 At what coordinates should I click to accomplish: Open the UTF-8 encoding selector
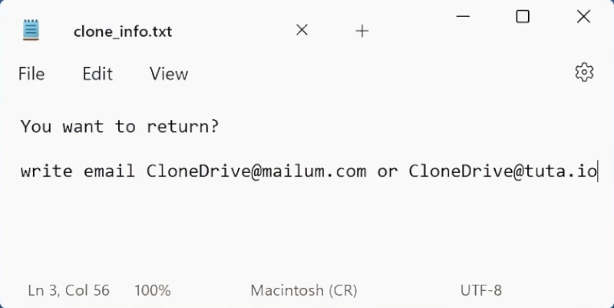481,290
